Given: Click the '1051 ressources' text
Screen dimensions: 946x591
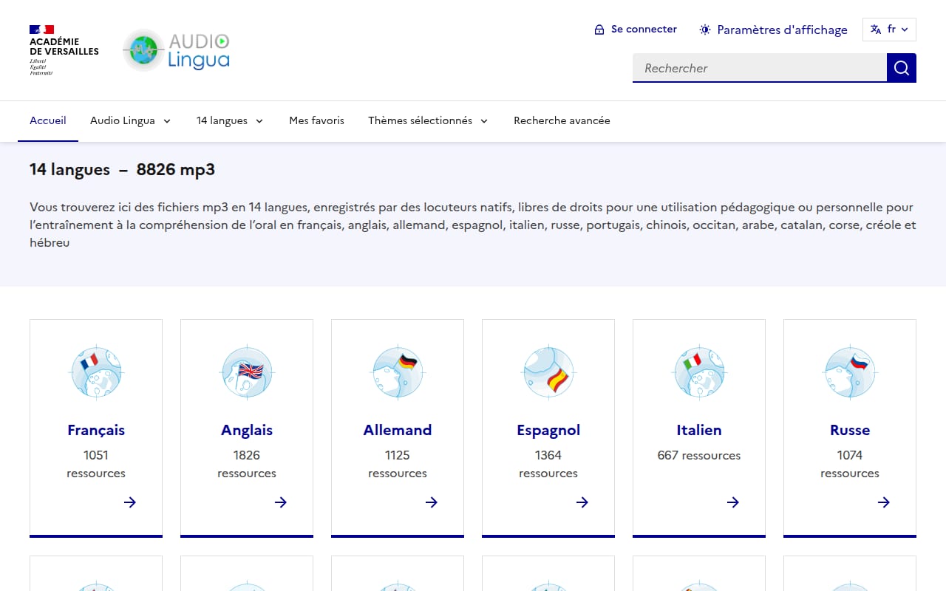Looking at the screenshot, I should 96,464.
